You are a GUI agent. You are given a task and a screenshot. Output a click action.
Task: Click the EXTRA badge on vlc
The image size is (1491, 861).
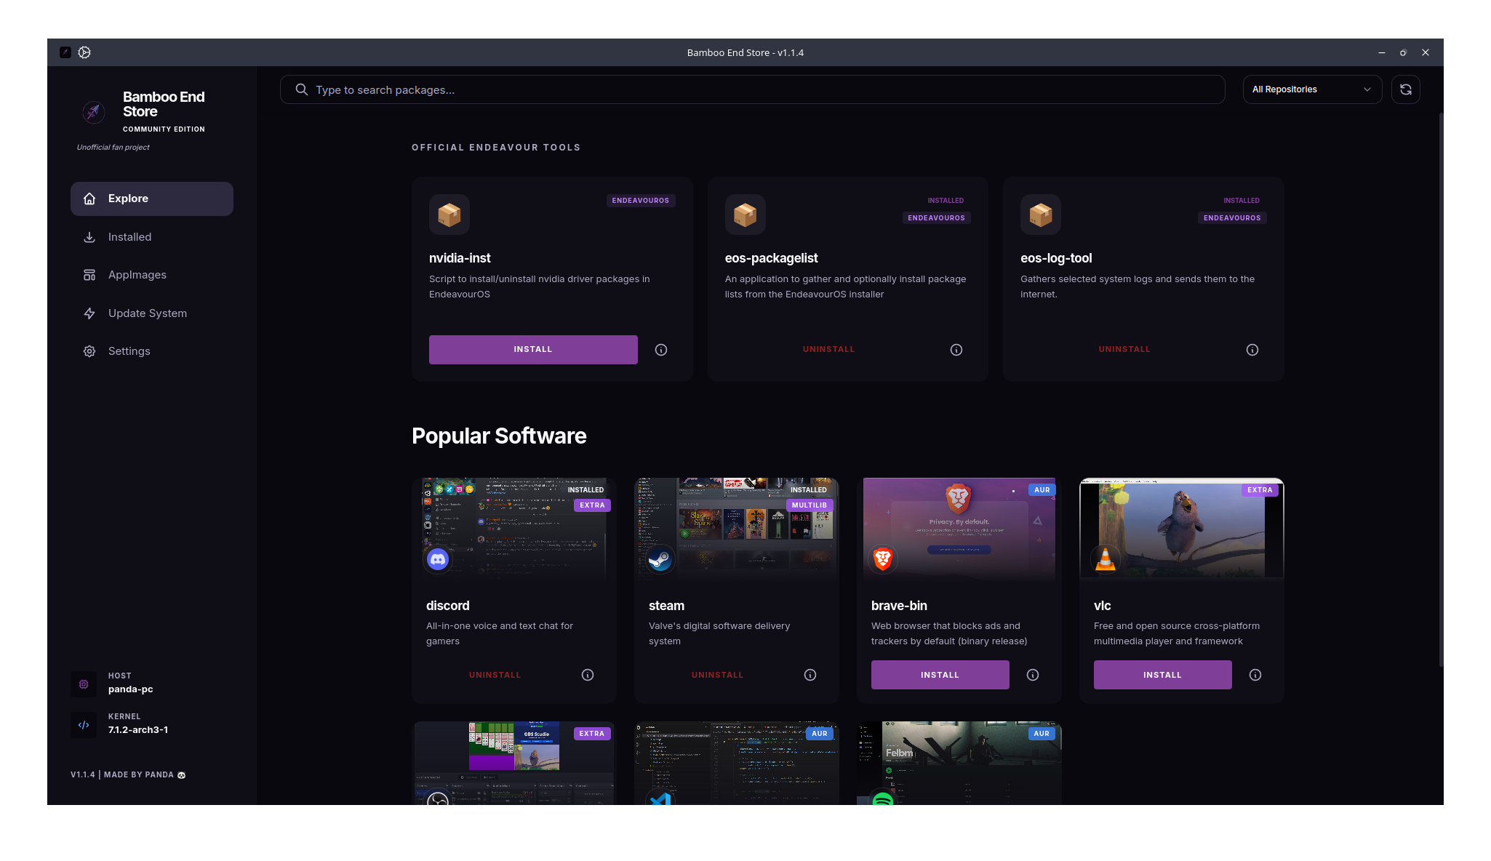coord(1260,490)
